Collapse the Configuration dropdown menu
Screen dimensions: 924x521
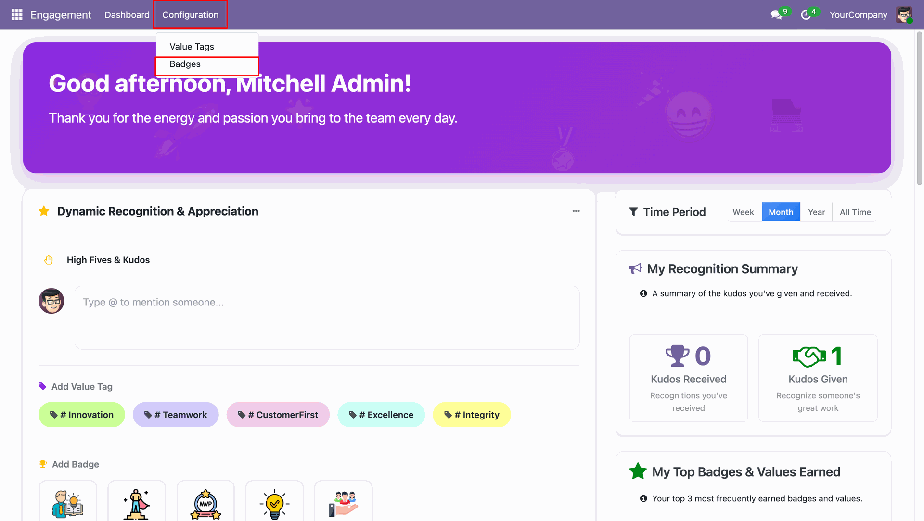pyautogui.click(x=190, y=15)
